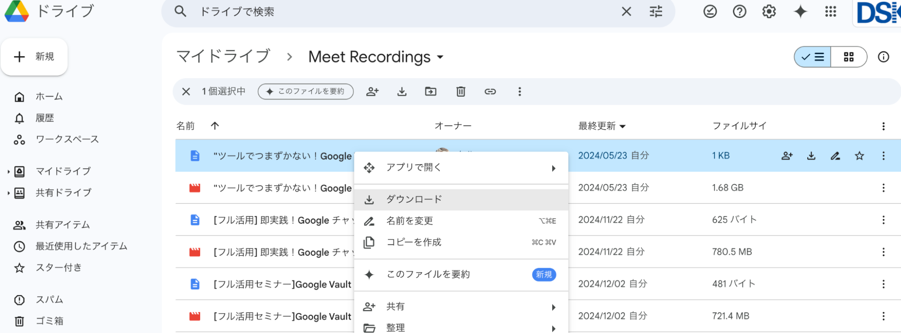This screenshot has height=333, width=901.
Task: Download the selected 1 KB file
Action: coord(811,156)
